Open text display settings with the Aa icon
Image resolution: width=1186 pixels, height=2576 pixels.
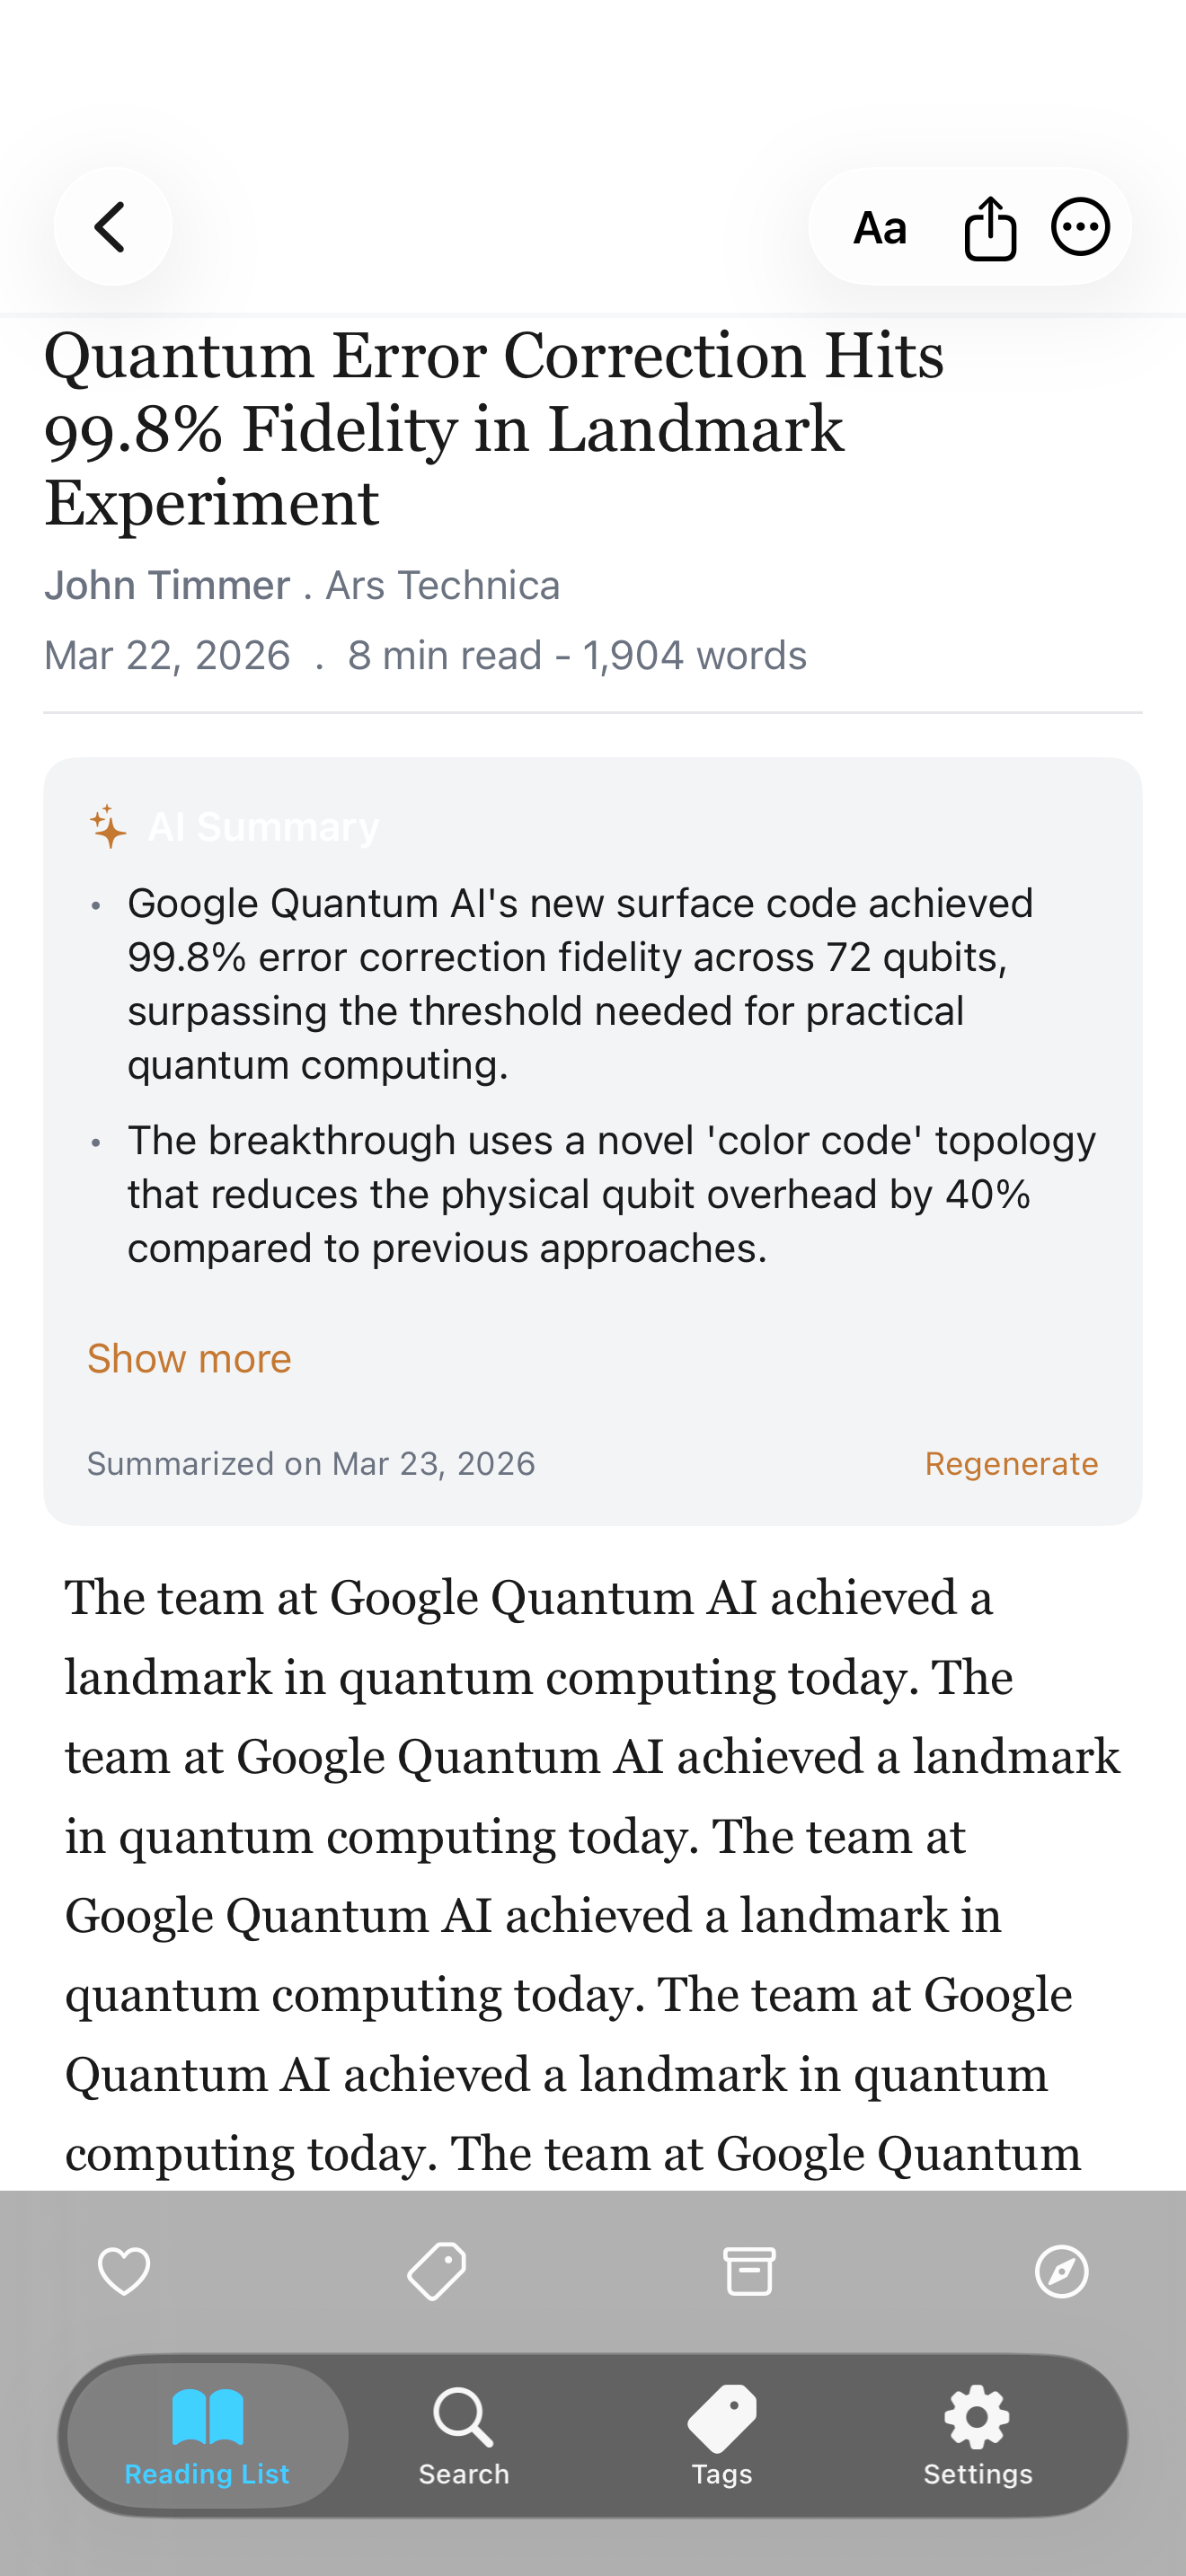pyautogui.click(x=881, y=226)
